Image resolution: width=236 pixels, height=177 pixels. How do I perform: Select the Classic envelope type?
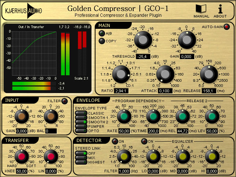[x=81, y=113]
